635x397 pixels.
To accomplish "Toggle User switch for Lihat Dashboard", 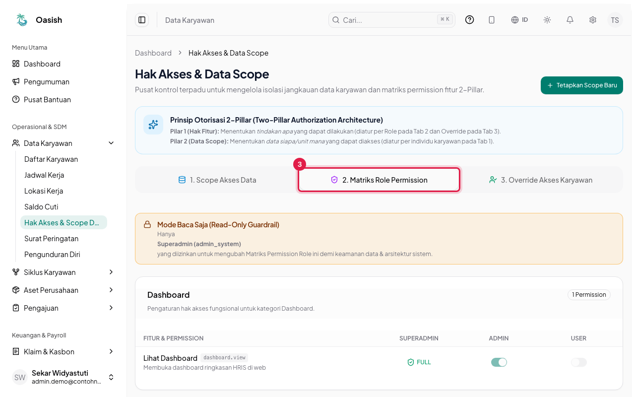I will pos(579,362).
